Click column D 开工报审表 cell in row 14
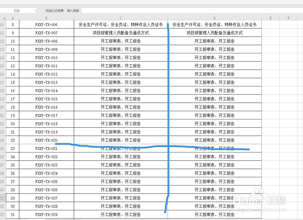 click(x=215, y=58)
